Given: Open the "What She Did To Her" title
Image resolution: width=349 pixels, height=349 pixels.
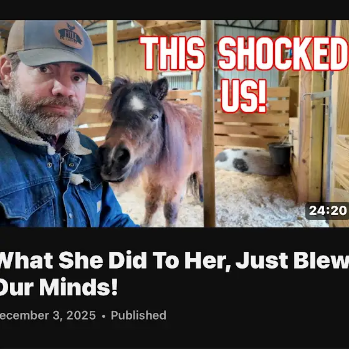Looking at the screenshot, I should click(x=174, y=274).
